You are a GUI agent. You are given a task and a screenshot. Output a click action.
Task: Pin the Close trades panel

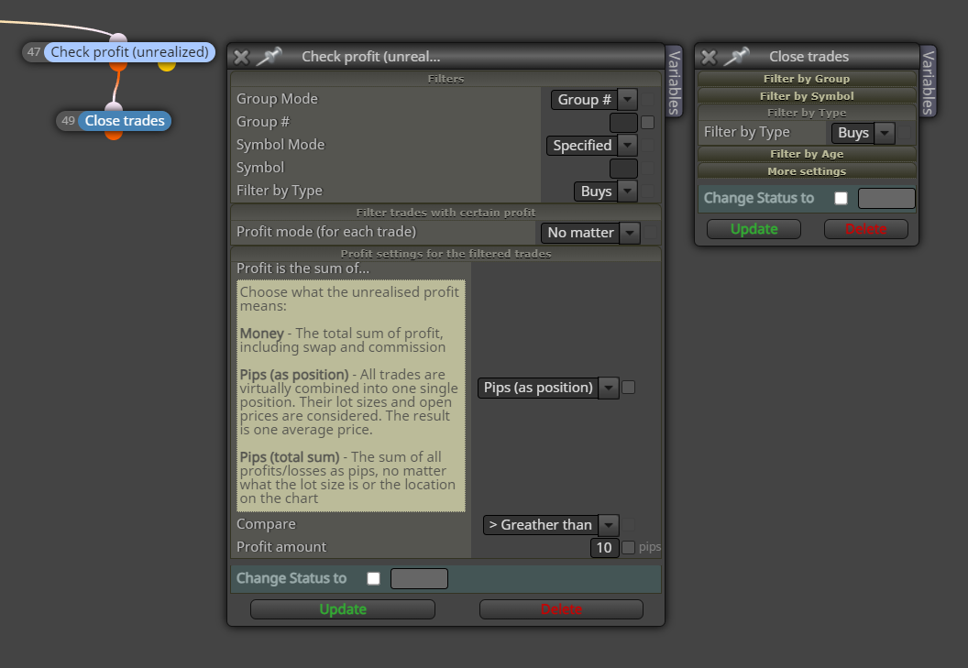tap(736, 56)
